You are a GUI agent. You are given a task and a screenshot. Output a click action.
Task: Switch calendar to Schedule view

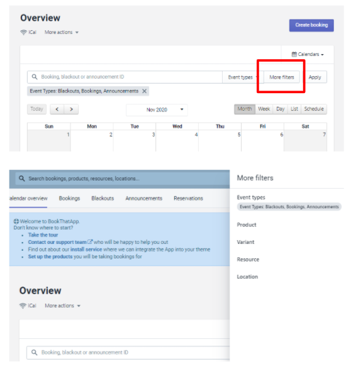(x=314, y=109)
